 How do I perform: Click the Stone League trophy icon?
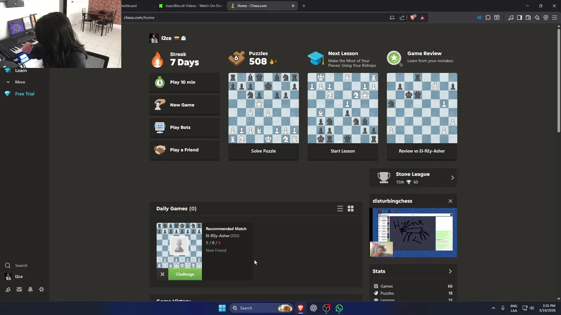[383, 177]
